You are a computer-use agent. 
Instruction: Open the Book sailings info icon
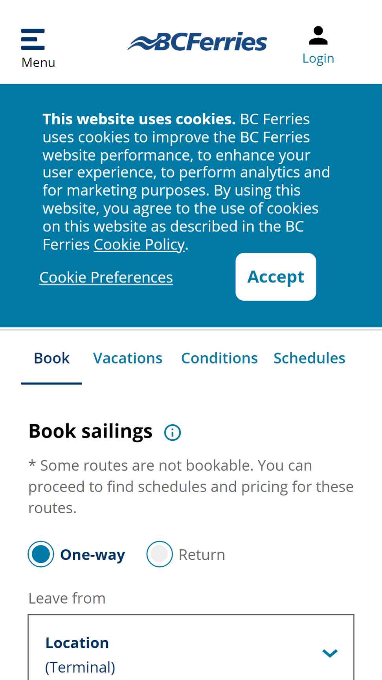coord(173,432)
